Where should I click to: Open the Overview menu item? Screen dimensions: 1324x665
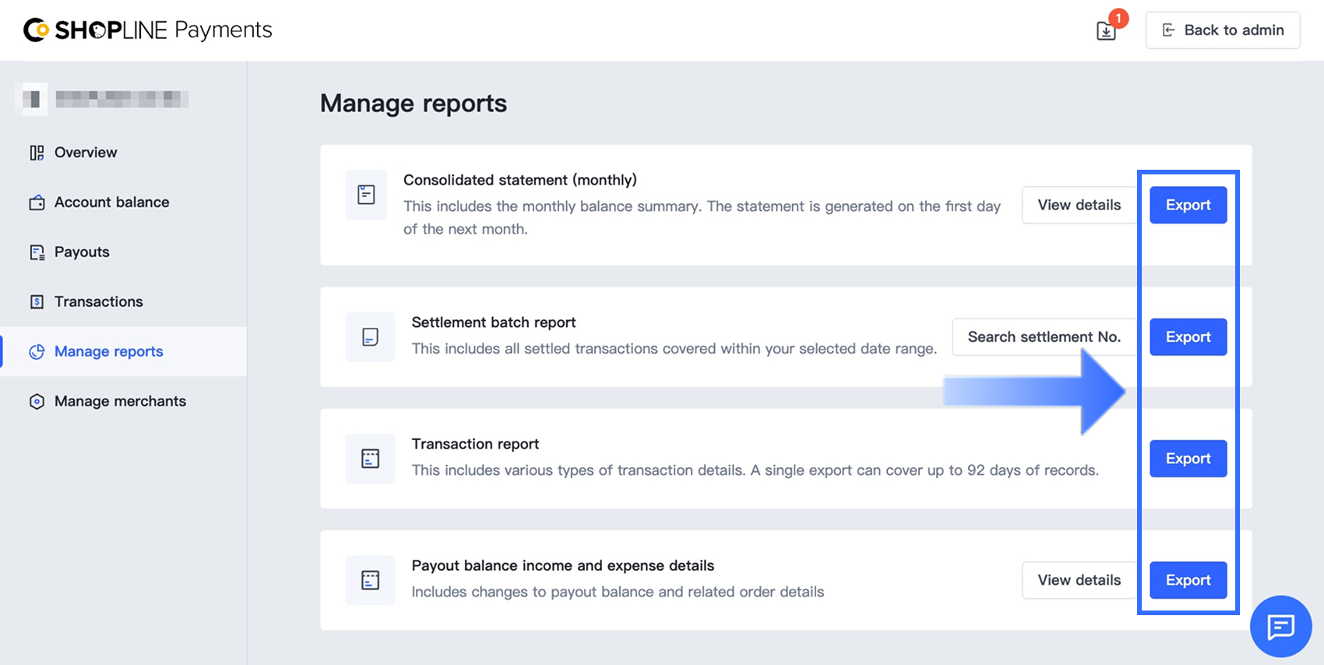coord(85,153)
